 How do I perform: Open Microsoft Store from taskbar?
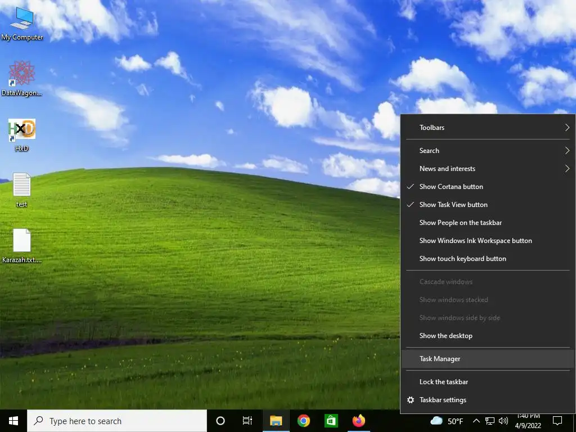pos(331,421)
